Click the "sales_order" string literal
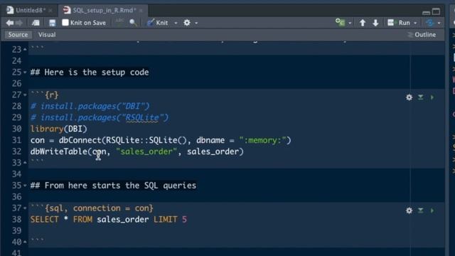The image size is (455, 256). coord(146,151)
